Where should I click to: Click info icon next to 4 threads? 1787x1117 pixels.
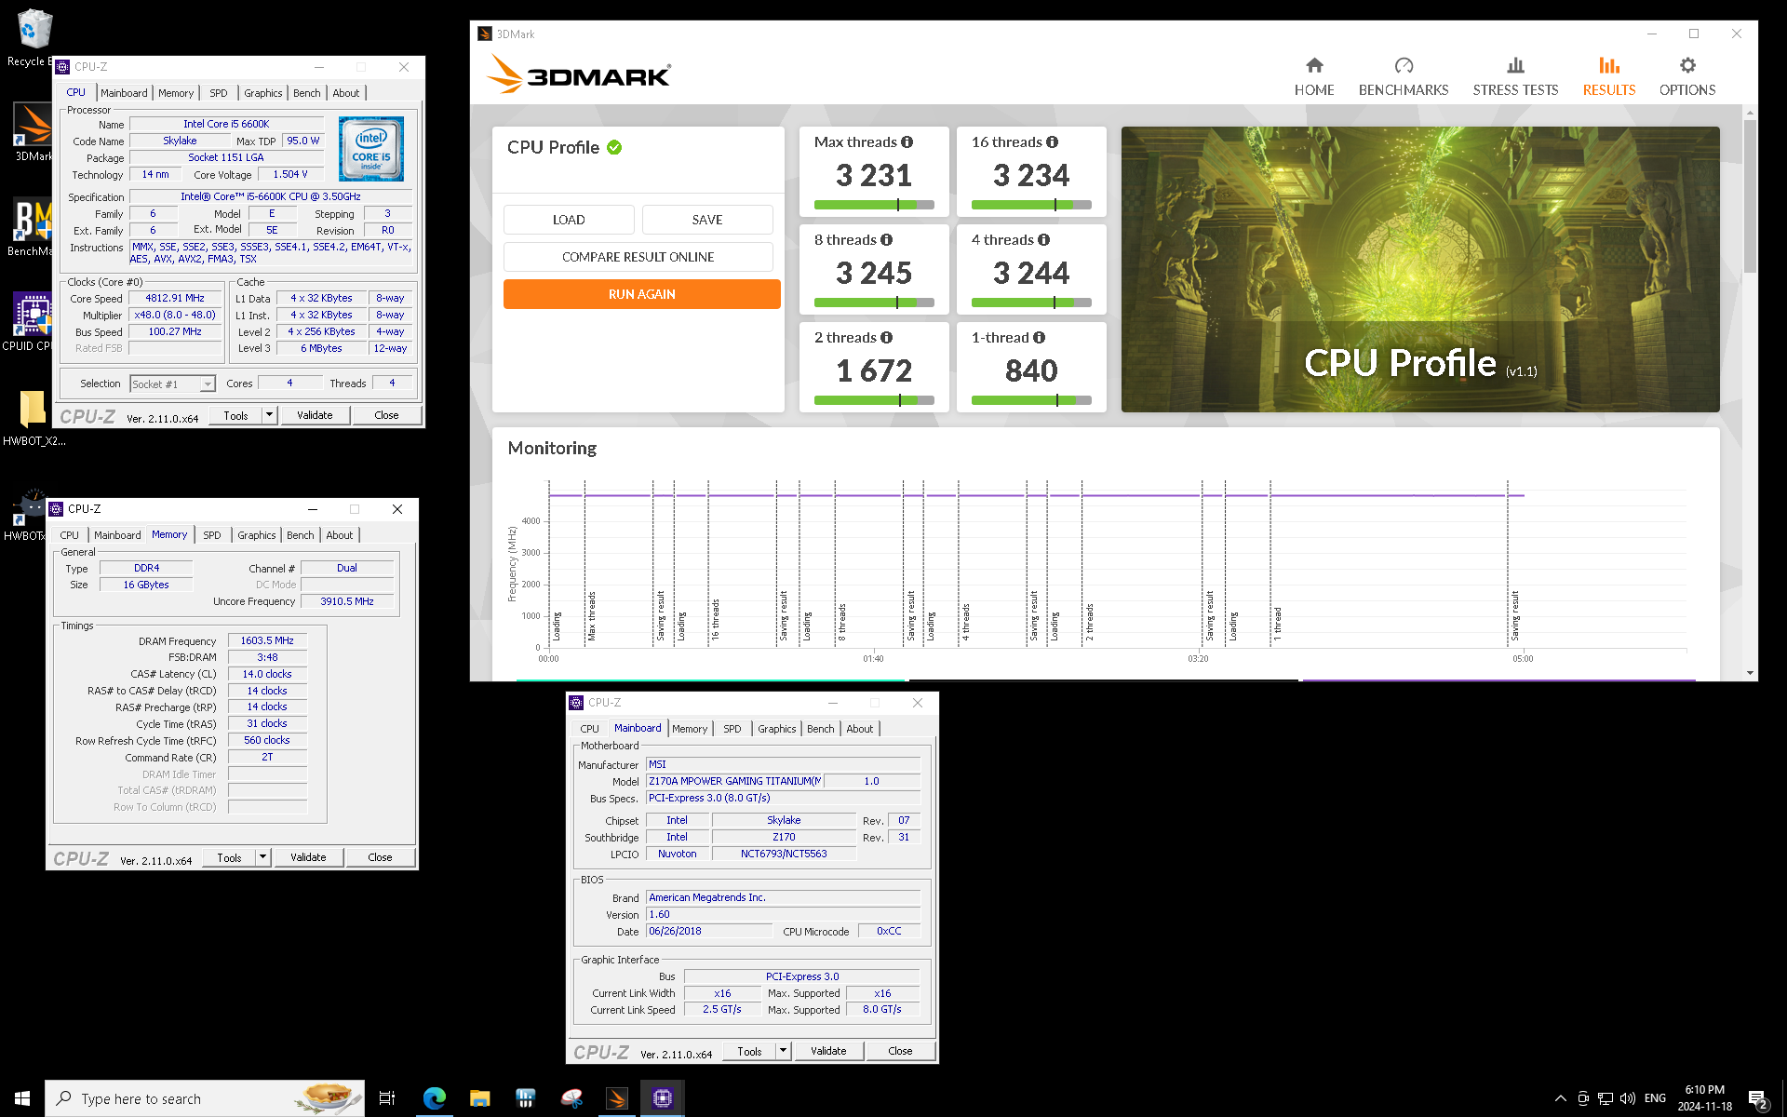point(1043,240)
